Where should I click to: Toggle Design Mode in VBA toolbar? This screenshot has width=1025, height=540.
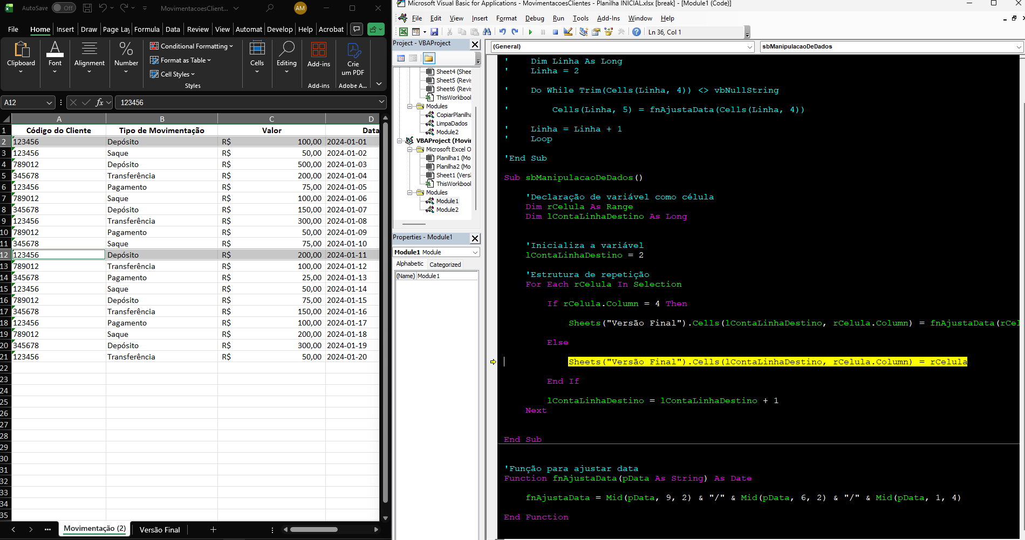point(568,32)
